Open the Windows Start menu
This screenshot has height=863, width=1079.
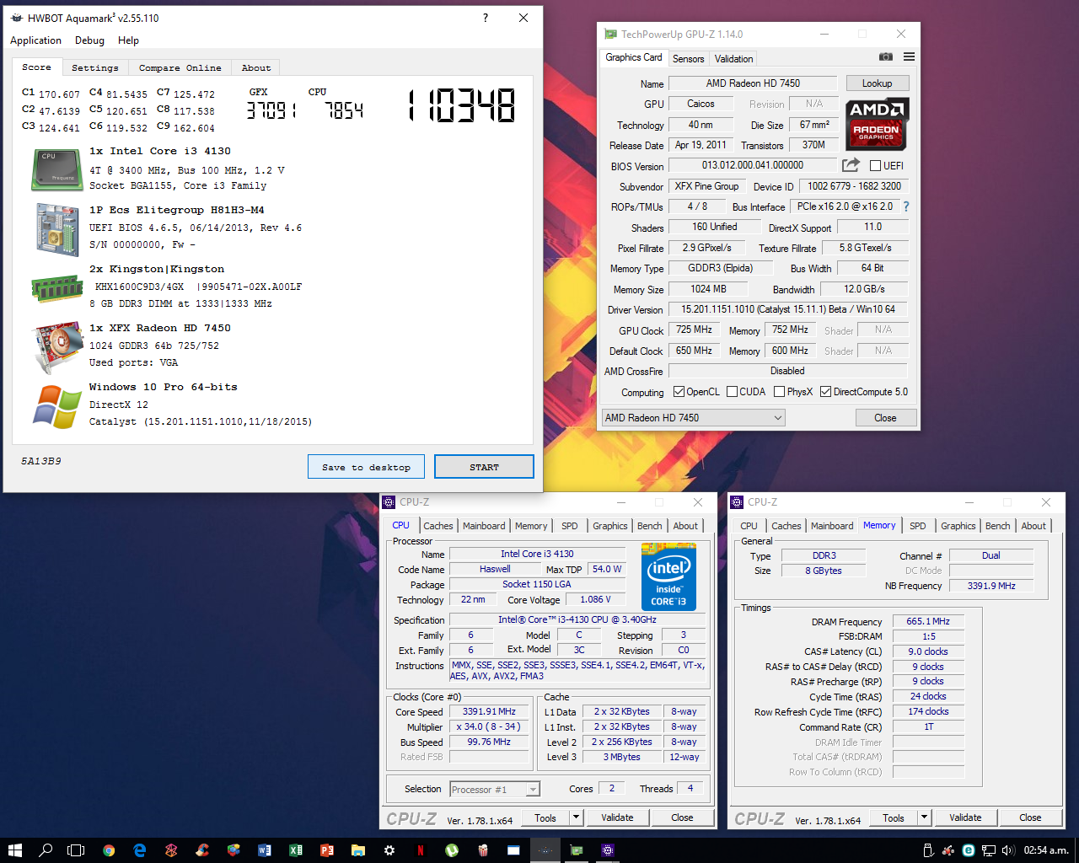pos(14,850)
